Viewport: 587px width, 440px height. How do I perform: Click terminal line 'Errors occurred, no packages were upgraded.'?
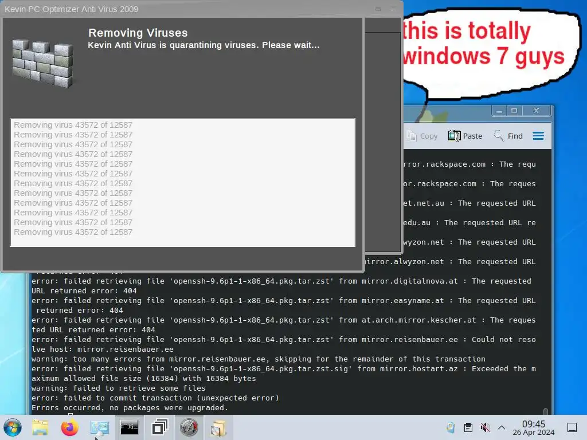pos(130,407)
